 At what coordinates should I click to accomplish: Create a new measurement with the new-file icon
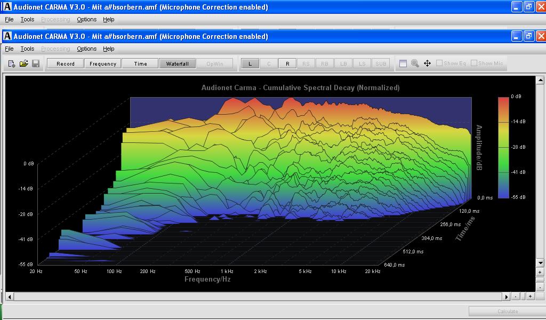(12, 63)
